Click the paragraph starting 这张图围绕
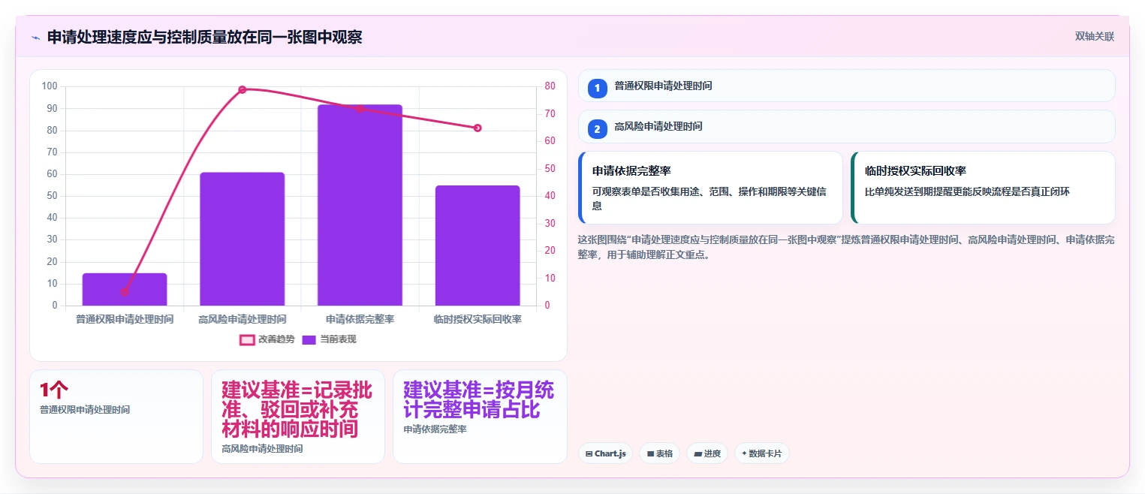The image size is (1145, 494). (846, 247)
